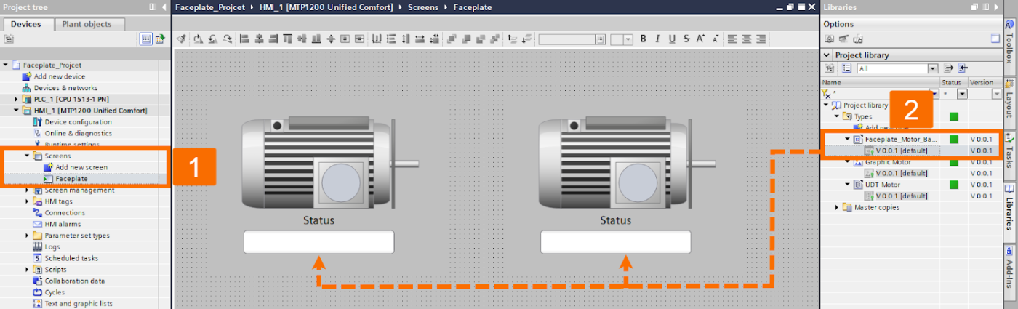Apply strikethrough text formatting
1018x309 pixels.
pos(685,39)
